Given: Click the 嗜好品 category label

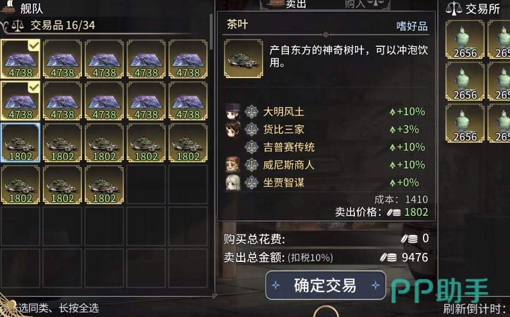Looking at the screenshot, I should pos(412,26).
